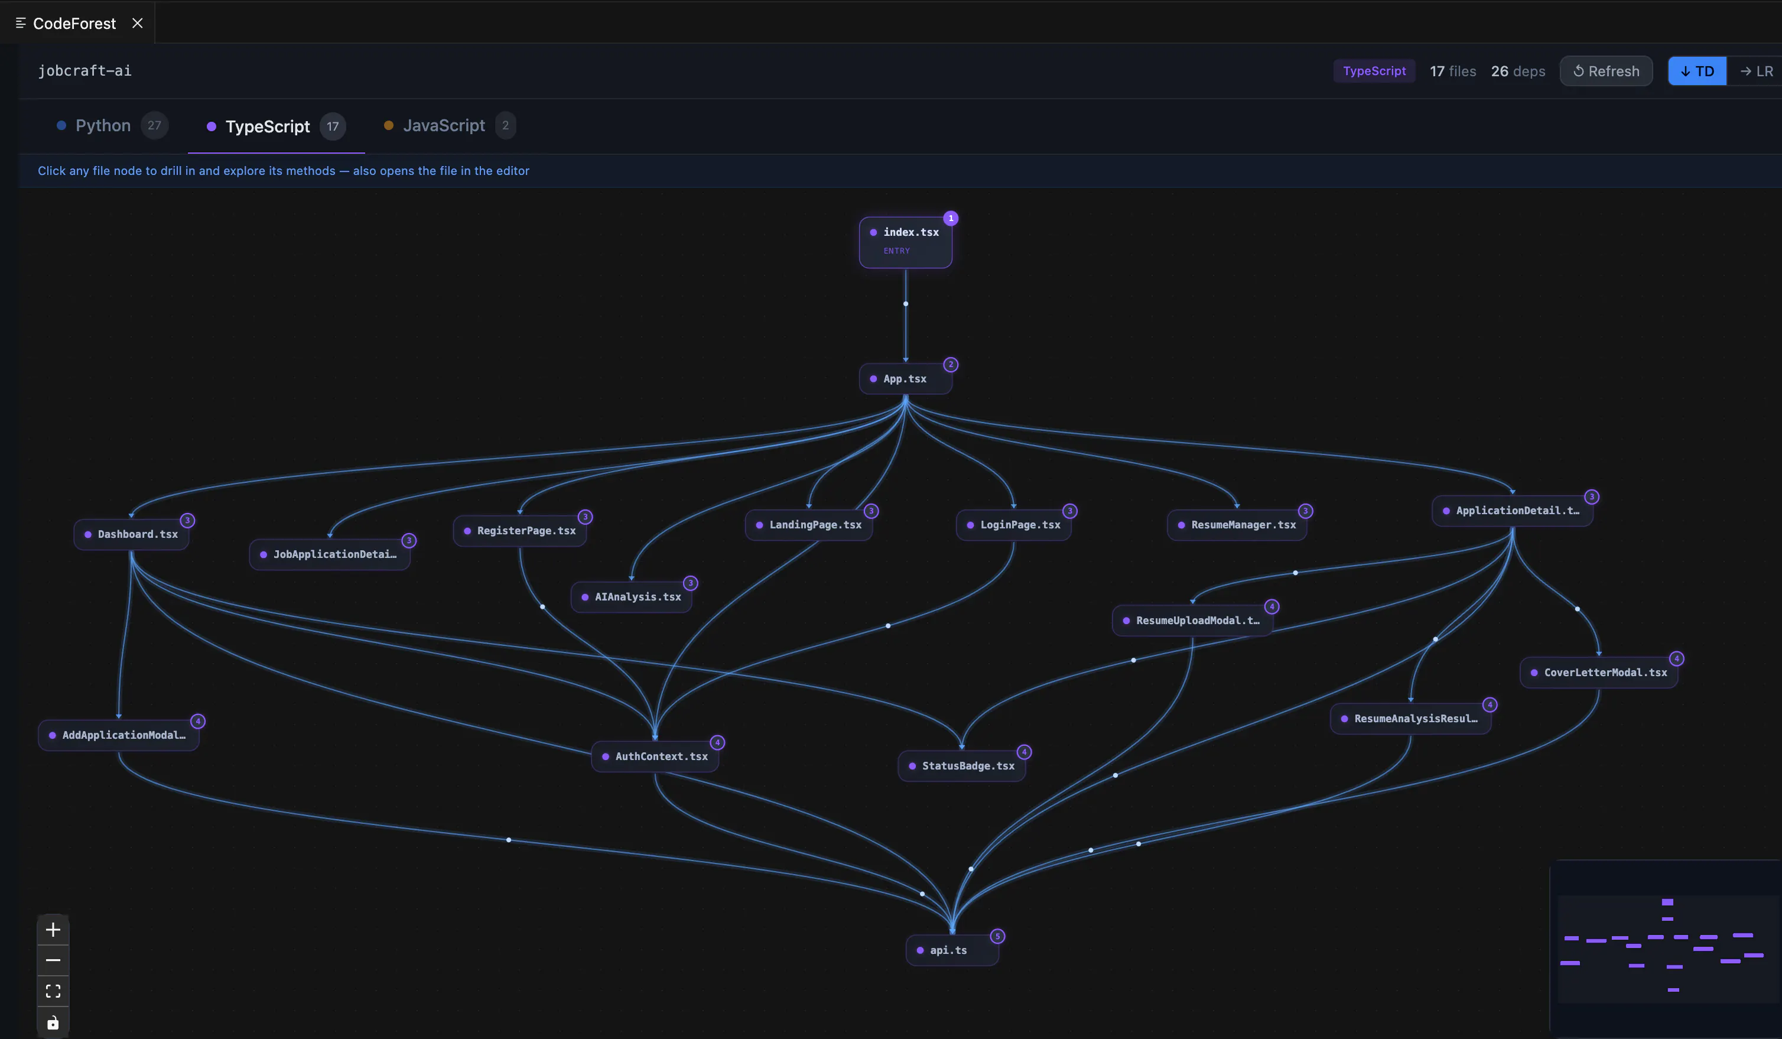Click the depth badge on ResumeManager.tsx
This screenshot has height=1039, width=1782.
[1305, 511]
